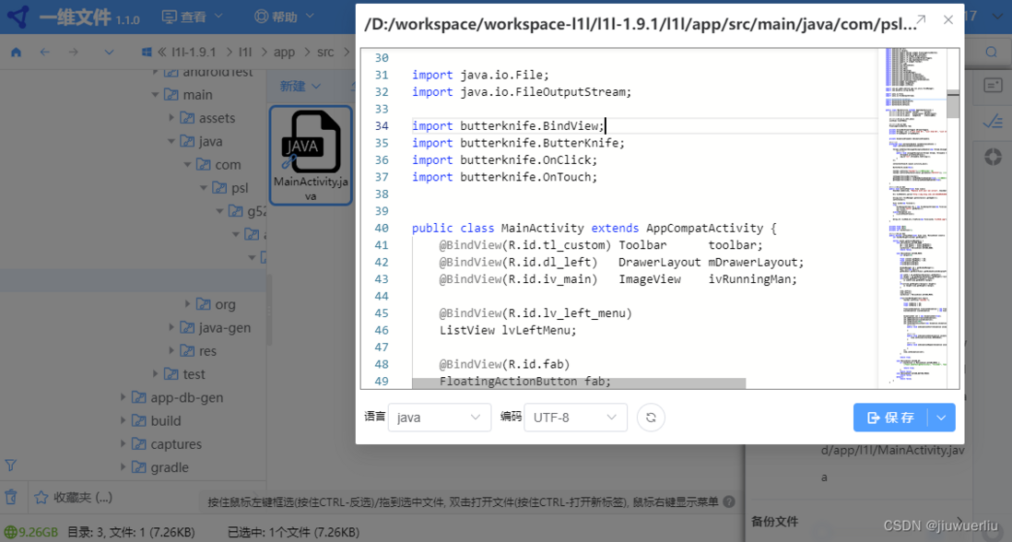Open the 查看 menu
The image size is (1012, 542).
tap(192, 17)
